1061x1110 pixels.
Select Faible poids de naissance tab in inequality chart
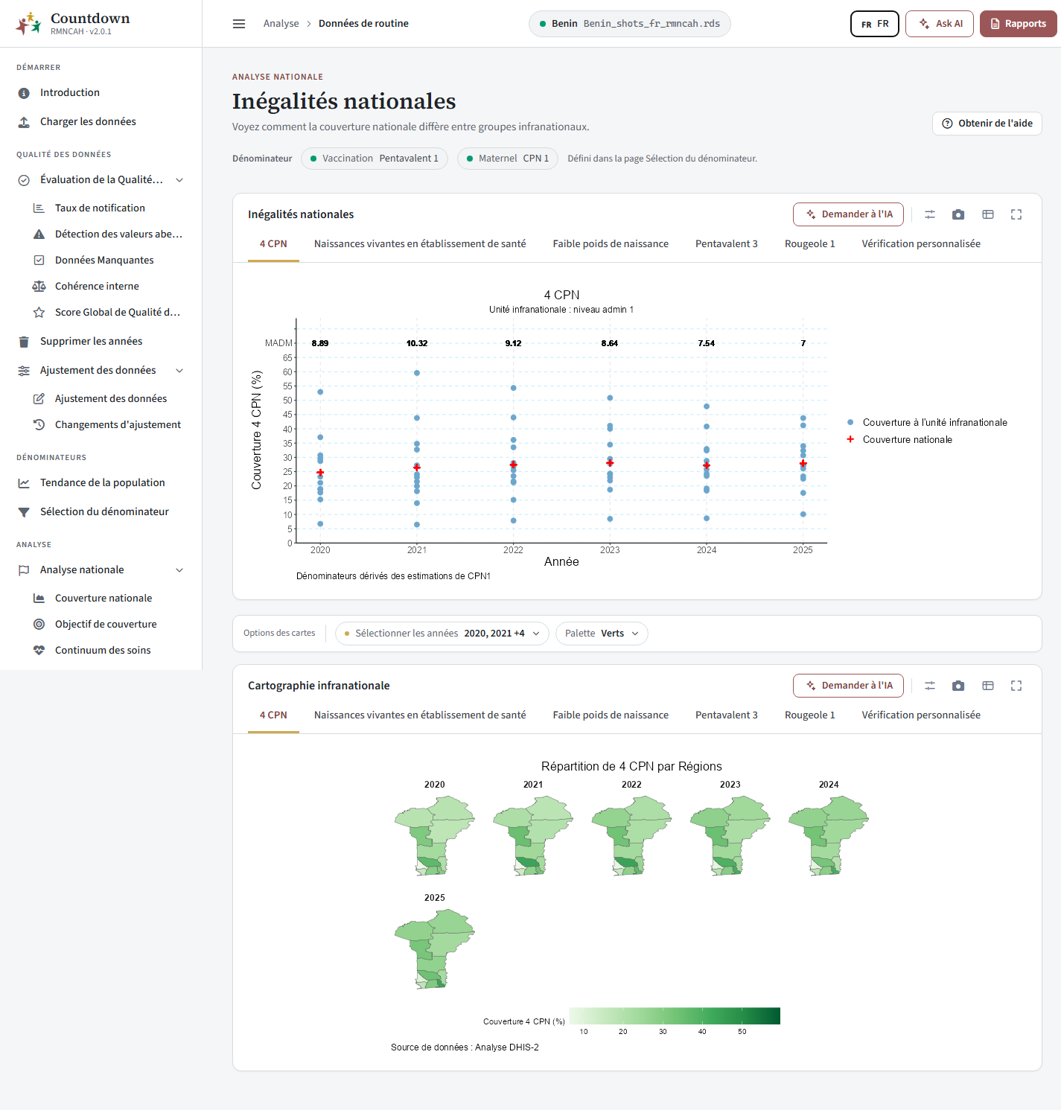(x=611, y=243)
